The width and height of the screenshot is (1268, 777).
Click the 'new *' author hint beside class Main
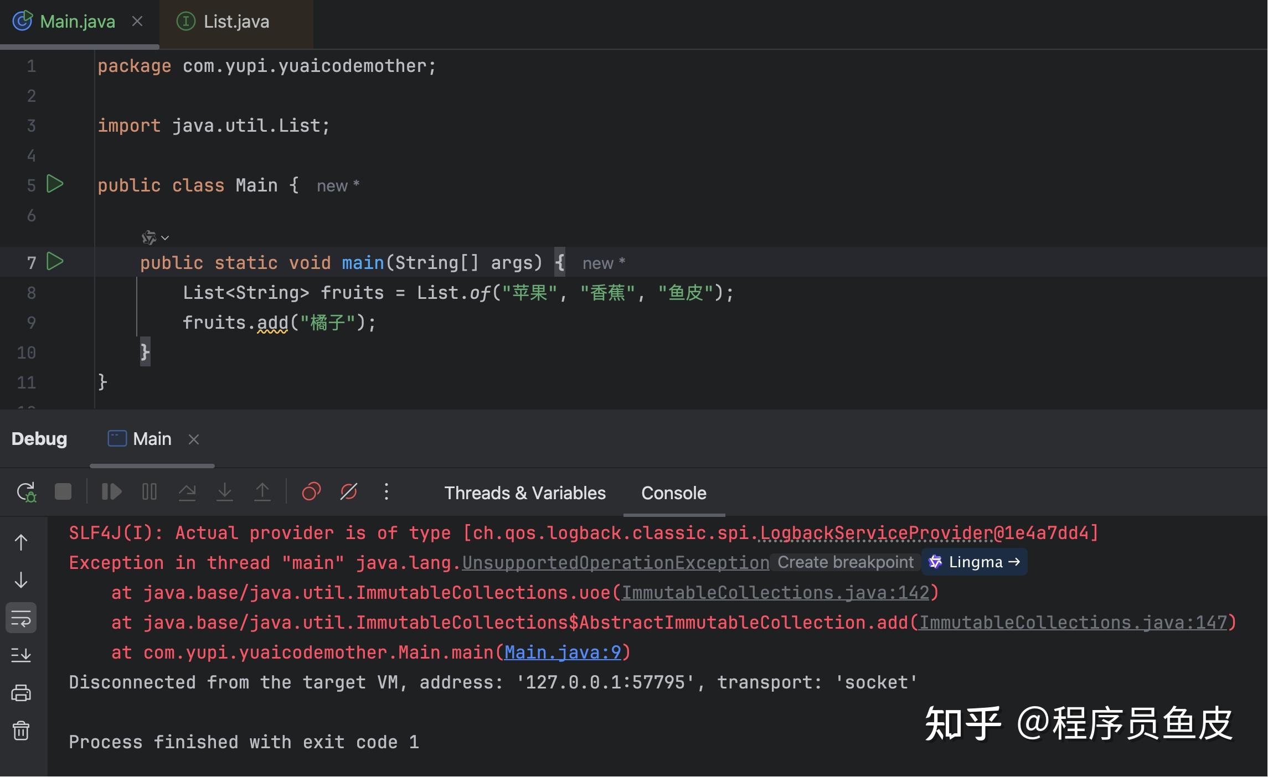(x=338, y=186)
